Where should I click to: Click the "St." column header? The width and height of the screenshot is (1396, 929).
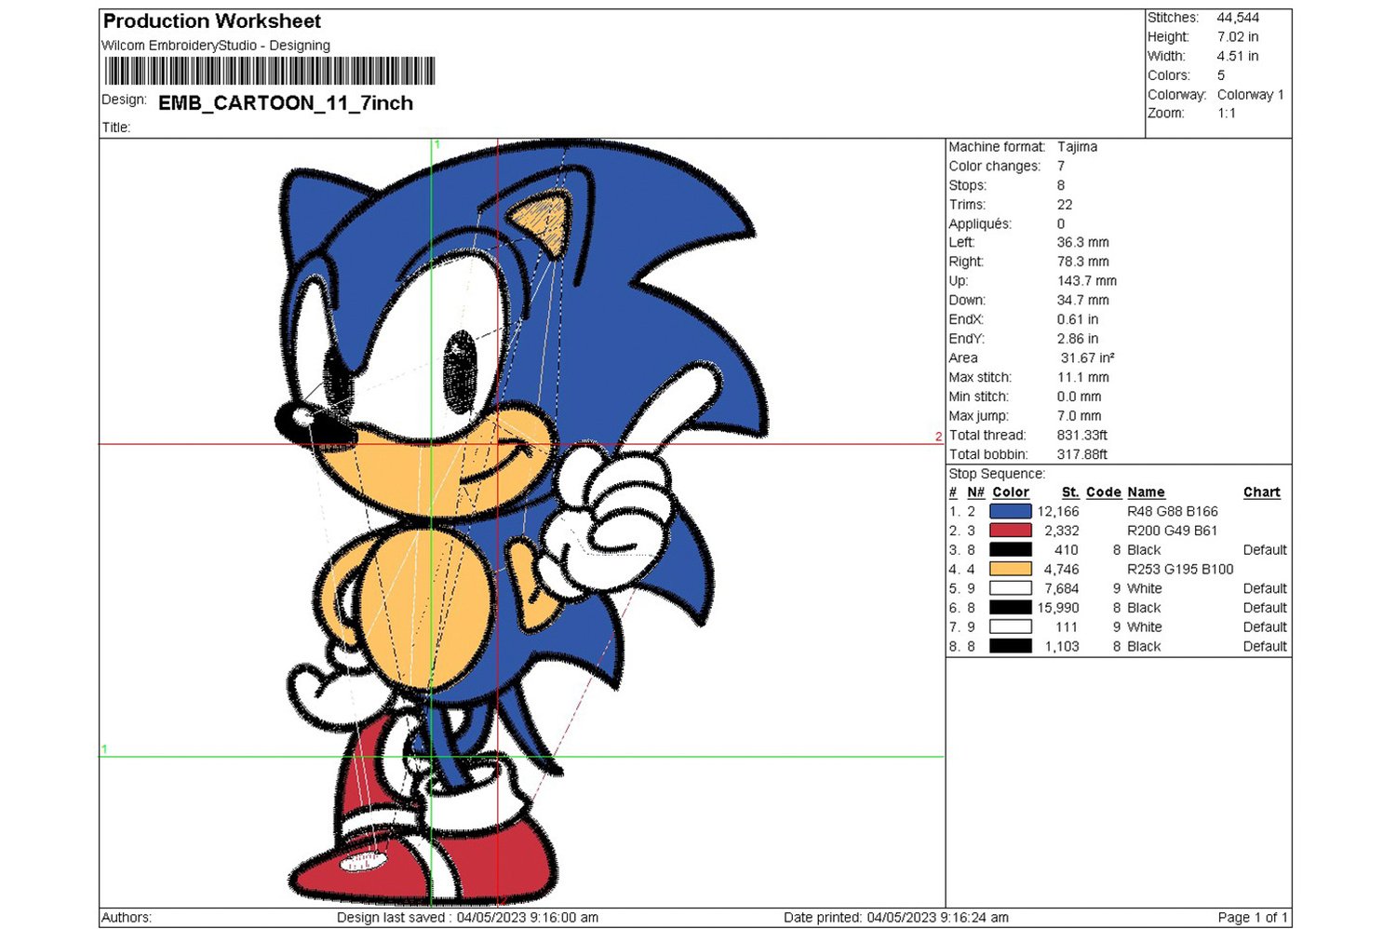[x=1071, y=492]
